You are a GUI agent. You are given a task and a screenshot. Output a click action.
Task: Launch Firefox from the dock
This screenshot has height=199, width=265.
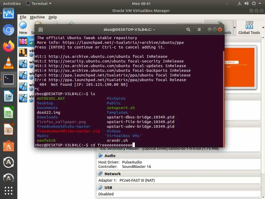9,46
